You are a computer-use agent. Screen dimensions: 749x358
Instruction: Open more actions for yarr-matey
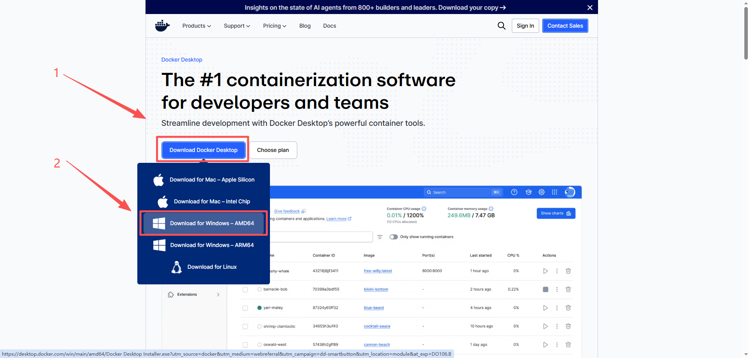tap(557, 308)
